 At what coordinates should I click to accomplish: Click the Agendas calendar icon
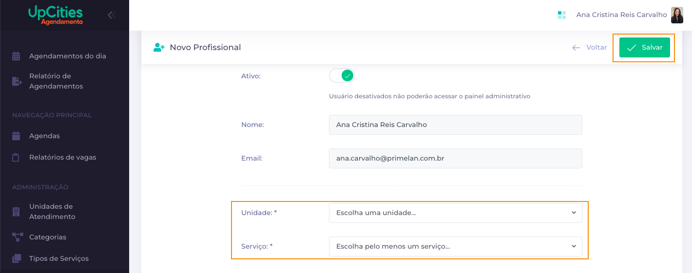click(x=16, y=136)
